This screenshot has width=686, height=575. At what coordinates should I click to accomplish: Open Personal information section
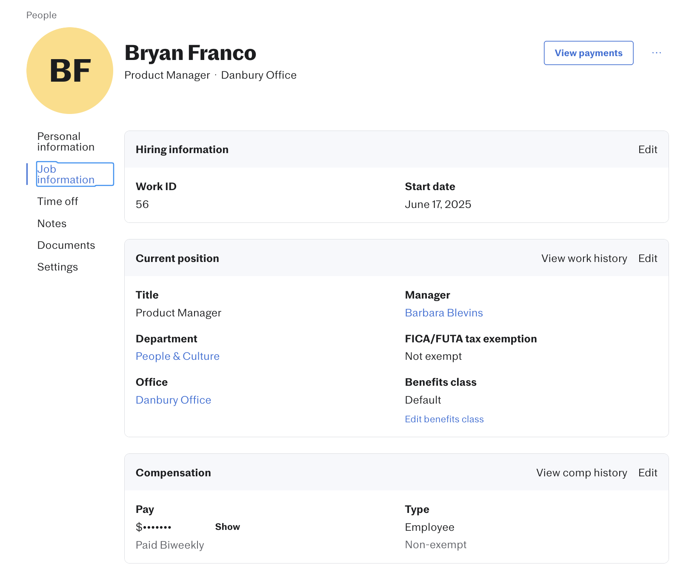pyautogui.click(x=66, y=142)
